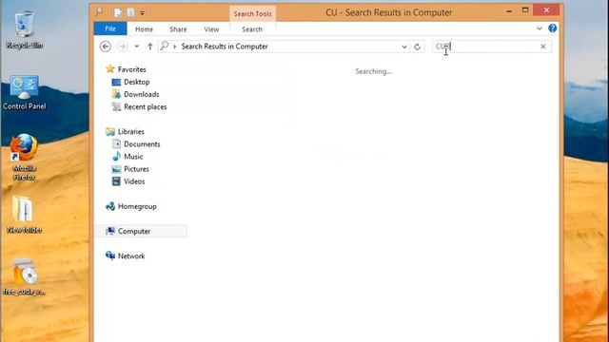609x342 pixels.
Task: Refresh the search results view
Action: pyautogui.click(x=417, y=47)
